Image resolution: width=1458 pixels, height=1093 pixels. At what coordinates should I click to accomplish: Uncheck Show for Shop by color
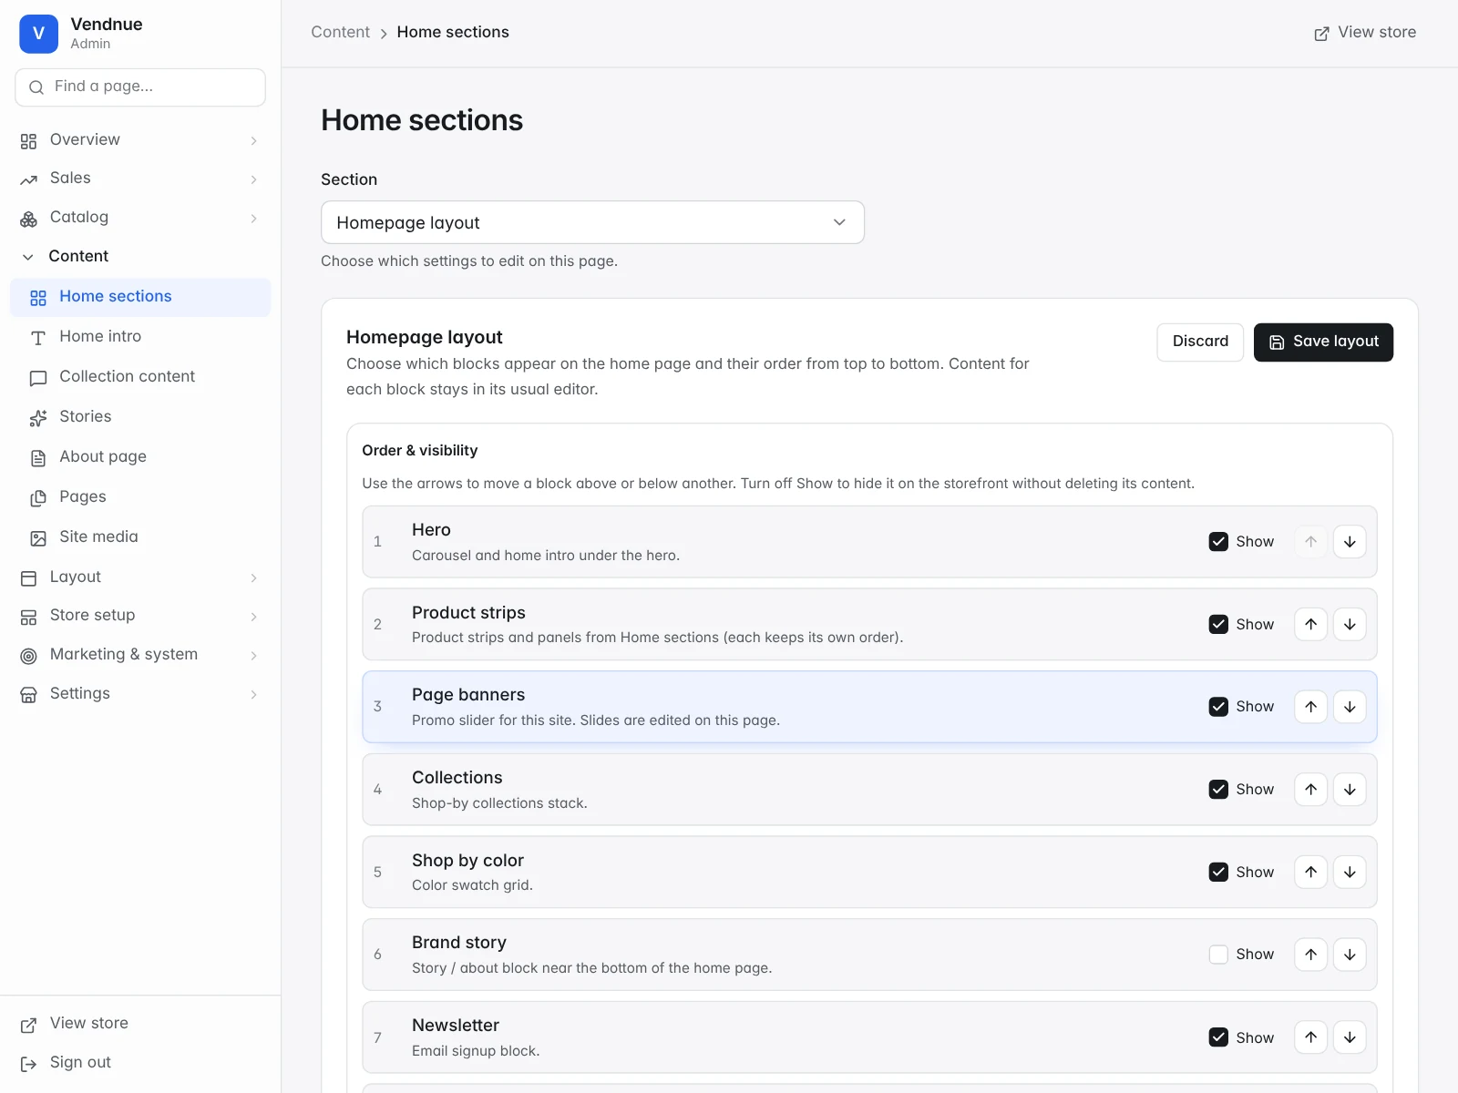[1218, 872]
